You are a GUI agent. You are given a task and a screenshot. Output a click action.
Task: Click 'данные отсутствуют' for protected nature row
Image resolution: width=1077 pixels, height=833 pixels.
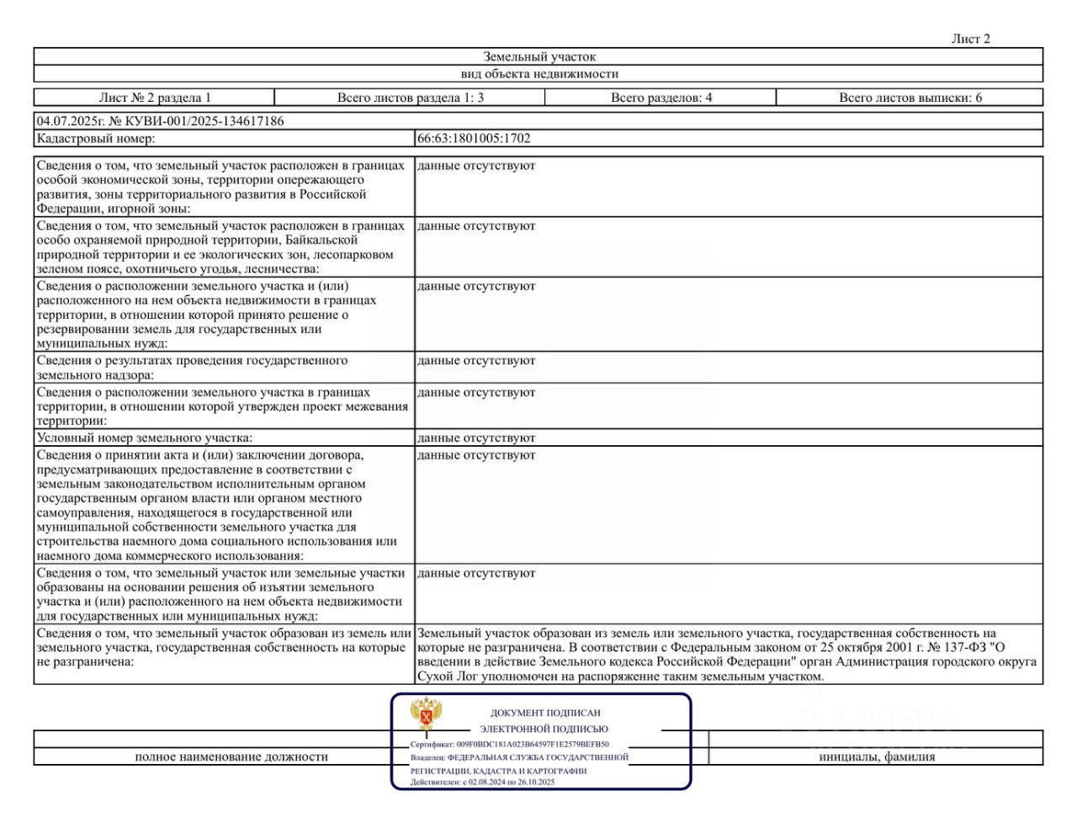(x=476, y=226)
